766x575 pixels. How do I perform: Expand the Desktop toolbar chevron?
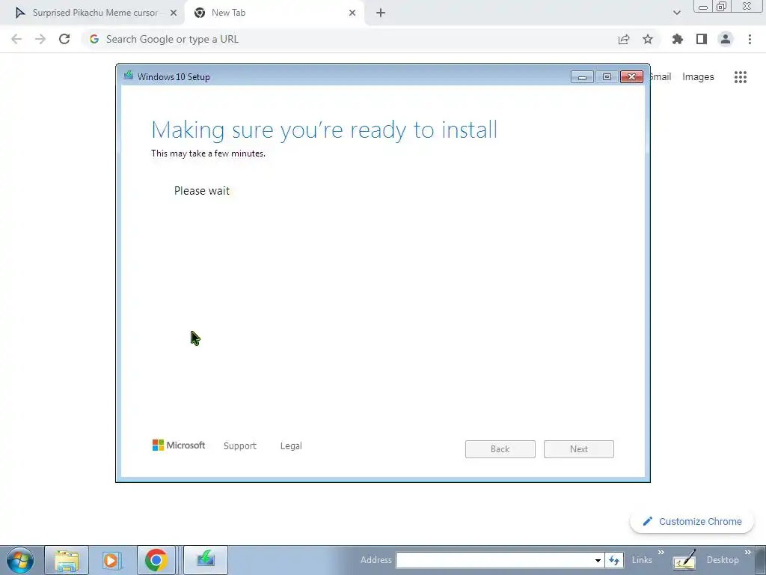click(748, 553)
